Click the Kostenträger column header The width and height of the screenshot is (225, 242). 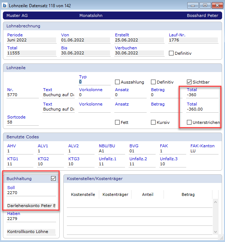(x=115, y=194)
